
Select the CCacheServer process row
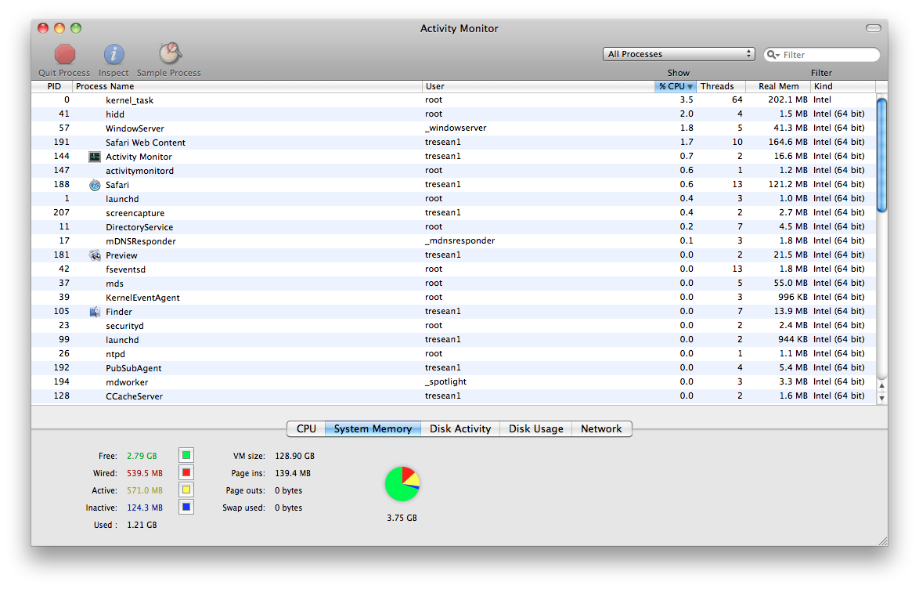point(454,396)
